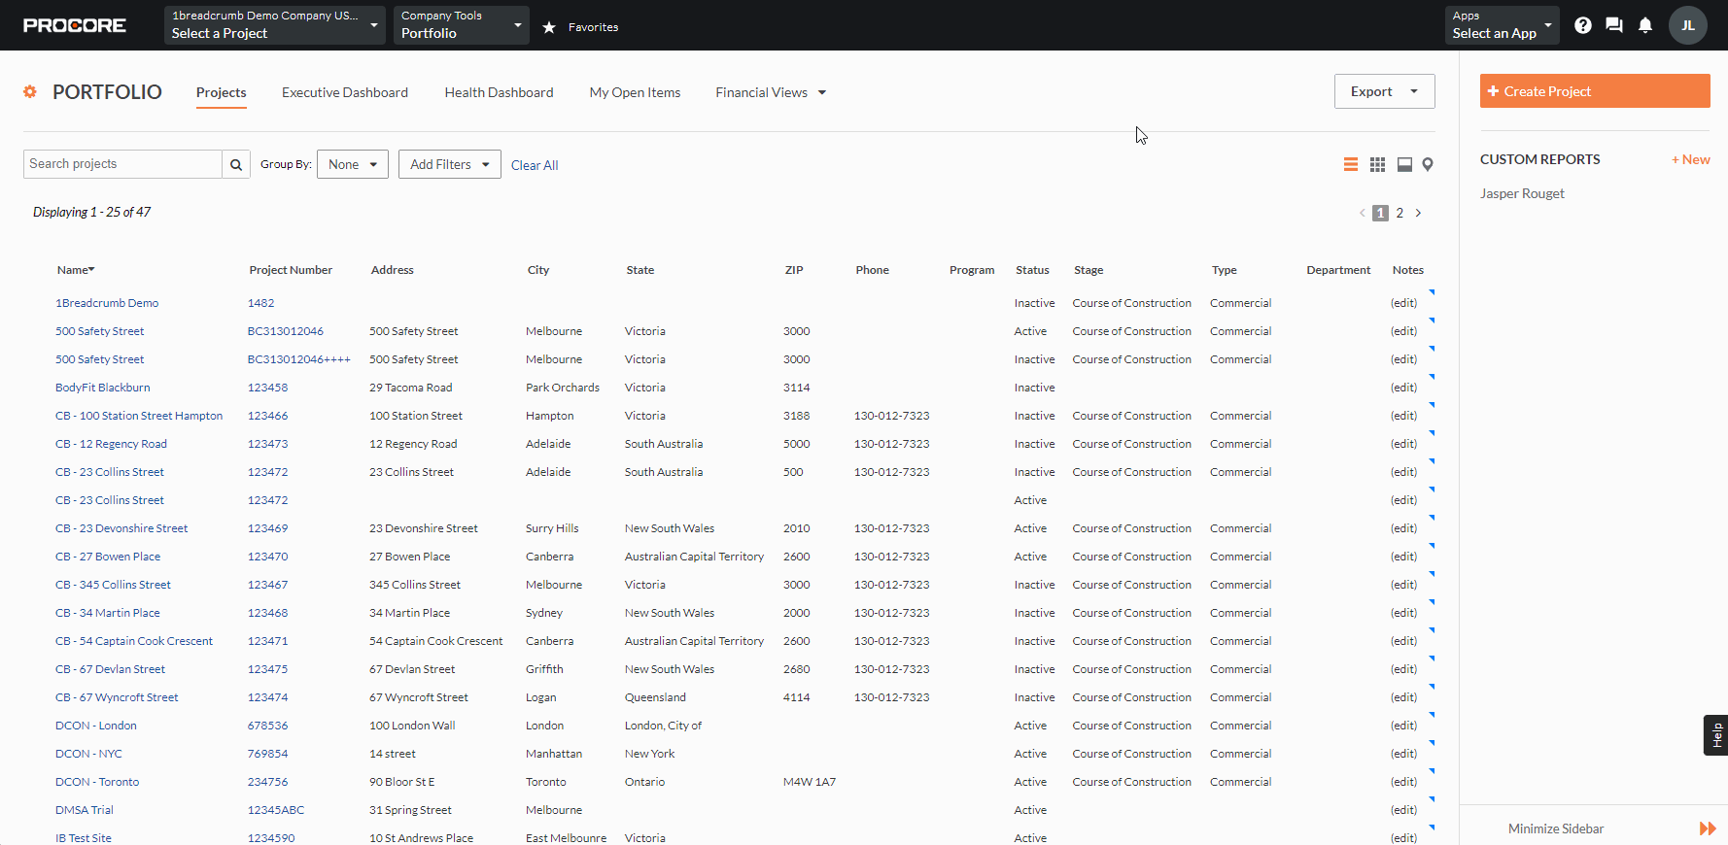The width and height of the screenshot is (1728, 845).
Task: Switch to thumbnail grid view icon
Action: 1377,164
